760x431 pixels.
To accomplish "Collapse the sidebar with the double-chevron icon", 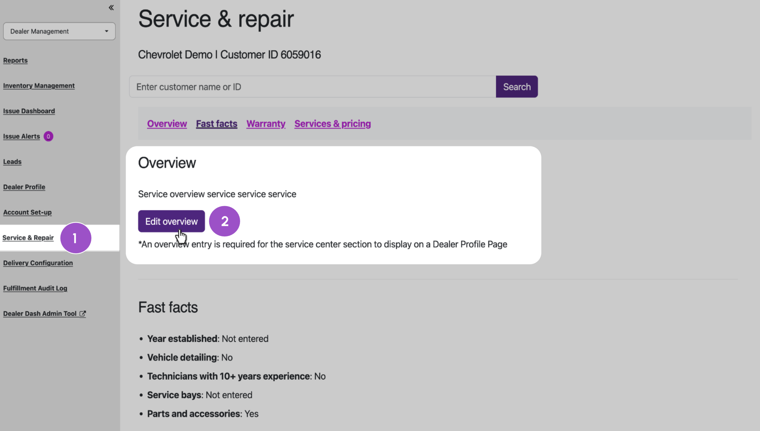I will (x=111, y=8).
